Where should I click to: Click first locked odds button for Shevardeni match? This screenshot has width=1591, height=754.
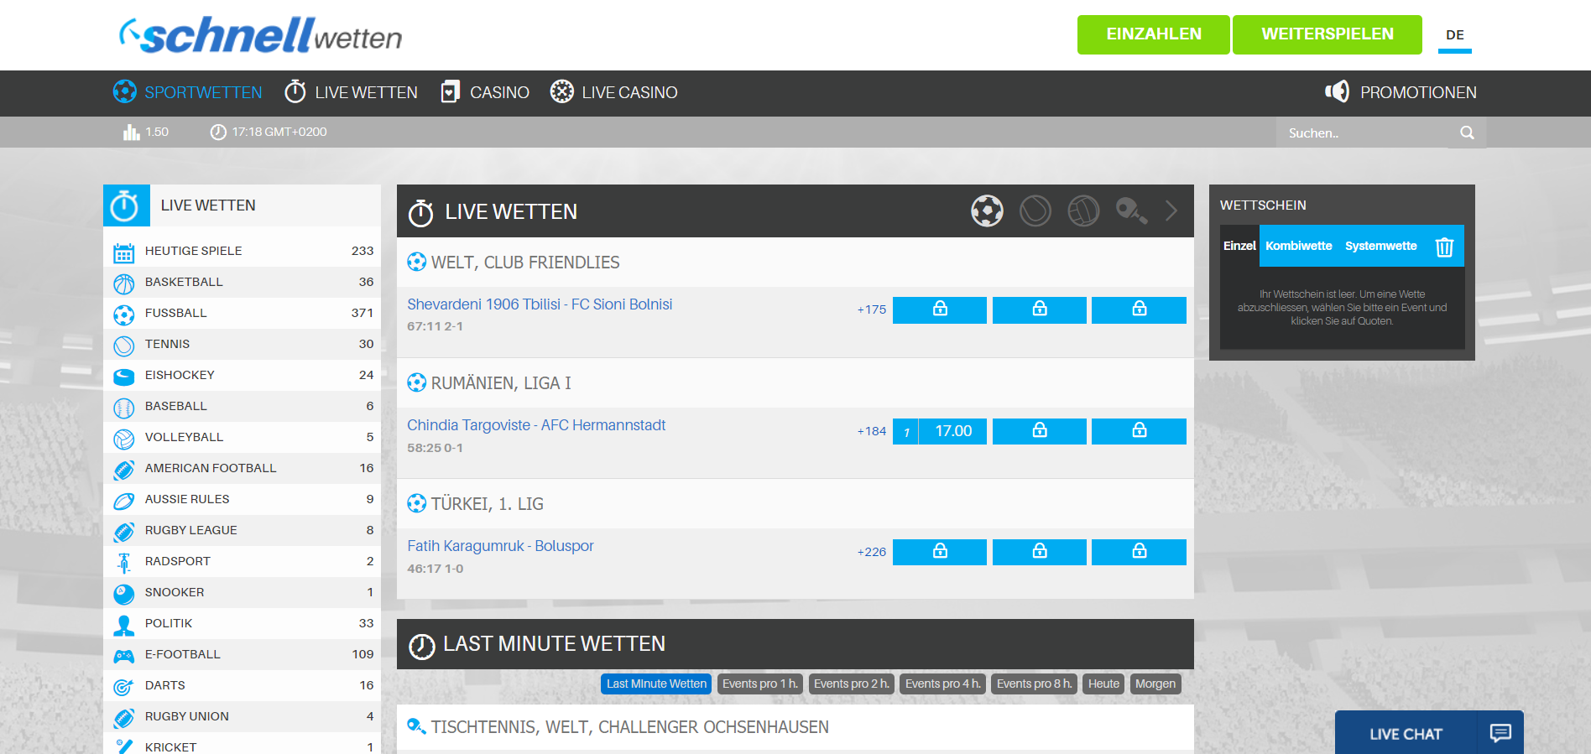[940, 309]
